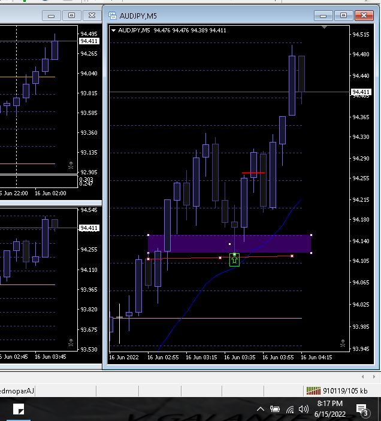
Task: Click the white taskbar application icon
Action: click(19, 409)
